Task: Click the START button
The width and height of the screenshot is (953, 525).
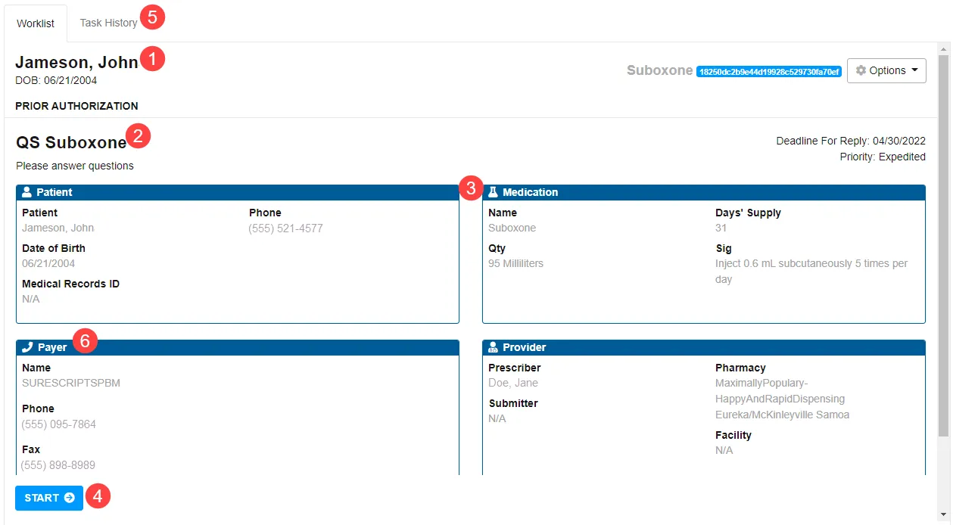Action: tap(49, 498)
